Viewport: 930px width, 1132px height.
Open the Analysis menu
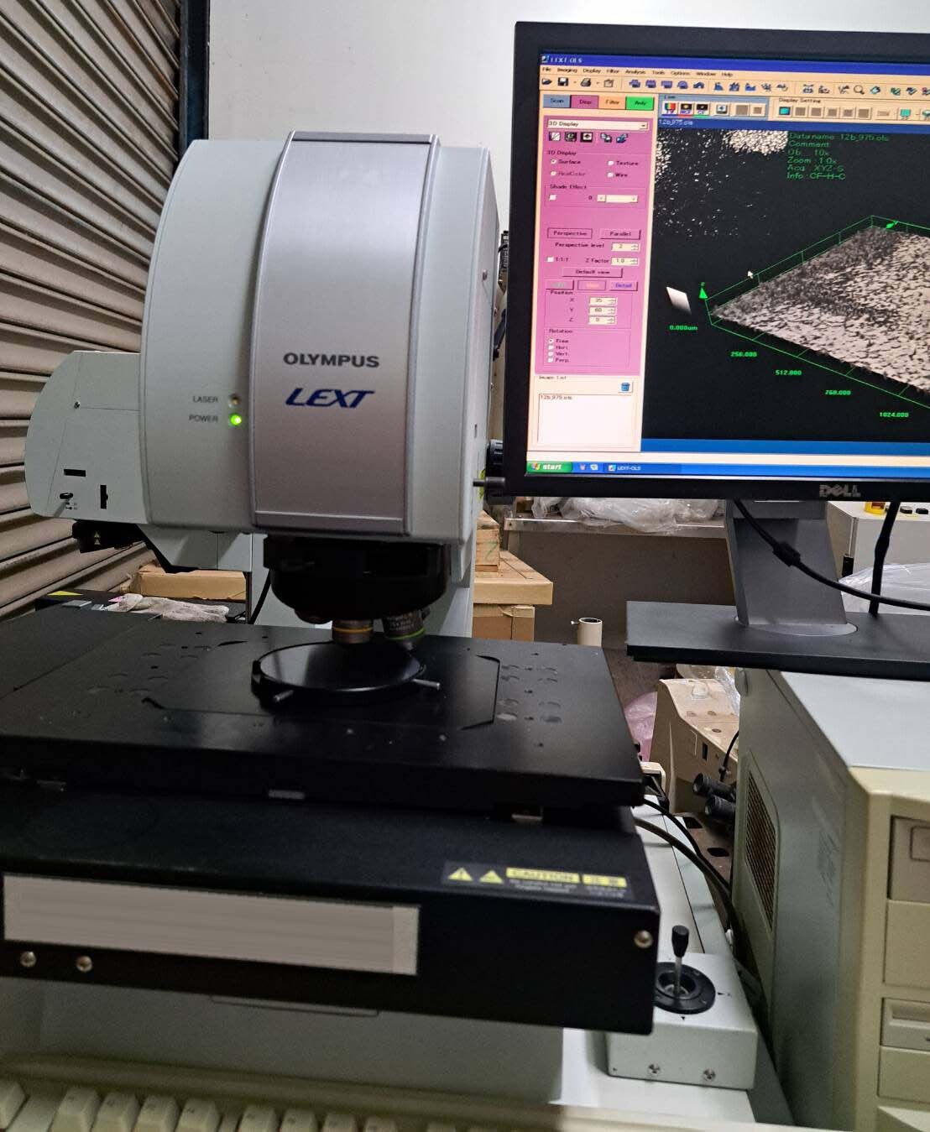[635, 72]
